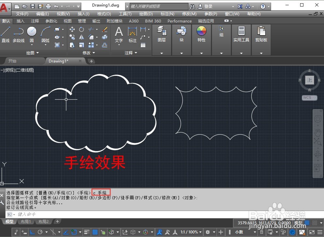Expand the 图层 panel dropdown arrow
This screenshot has width=324, height=237.
tap(162, 53)
